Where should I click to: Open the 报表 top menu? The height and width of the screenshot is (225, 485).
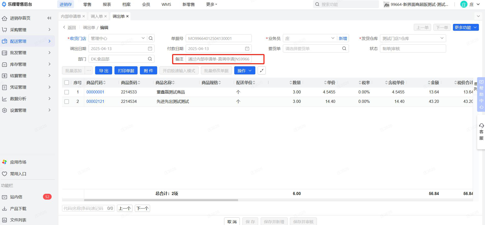pos(107,4)
